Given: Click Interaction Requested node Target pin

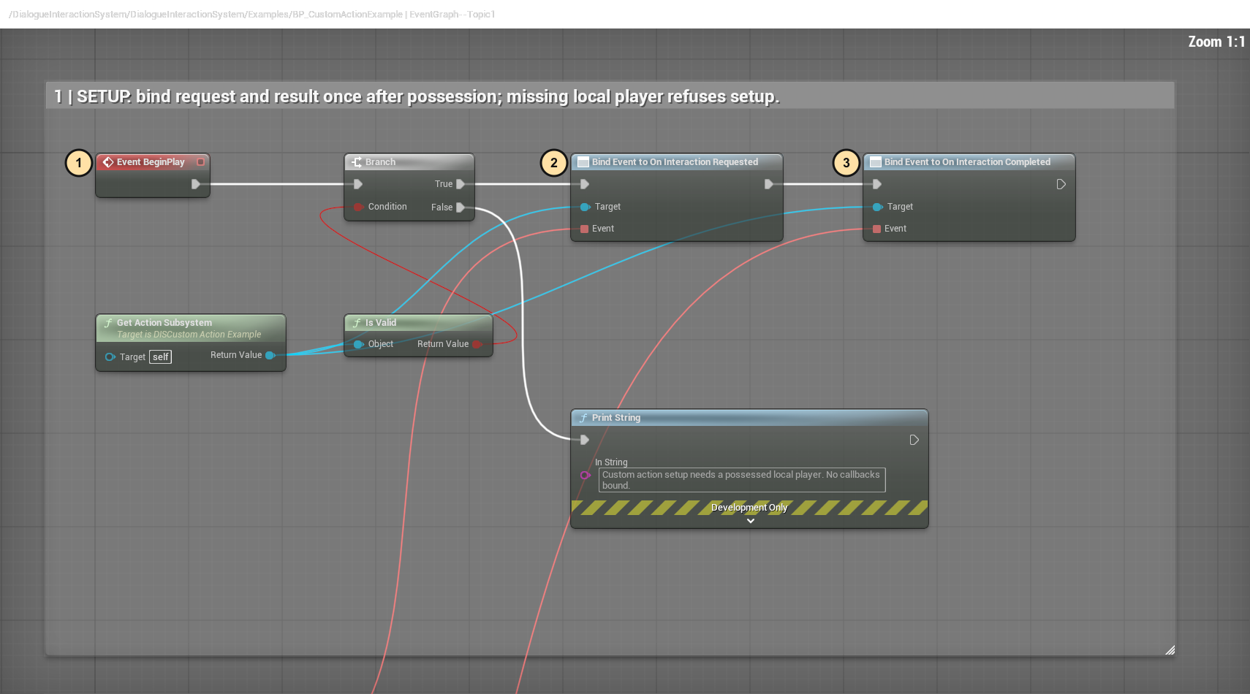Looking at the screenshot, I should 585,207.
